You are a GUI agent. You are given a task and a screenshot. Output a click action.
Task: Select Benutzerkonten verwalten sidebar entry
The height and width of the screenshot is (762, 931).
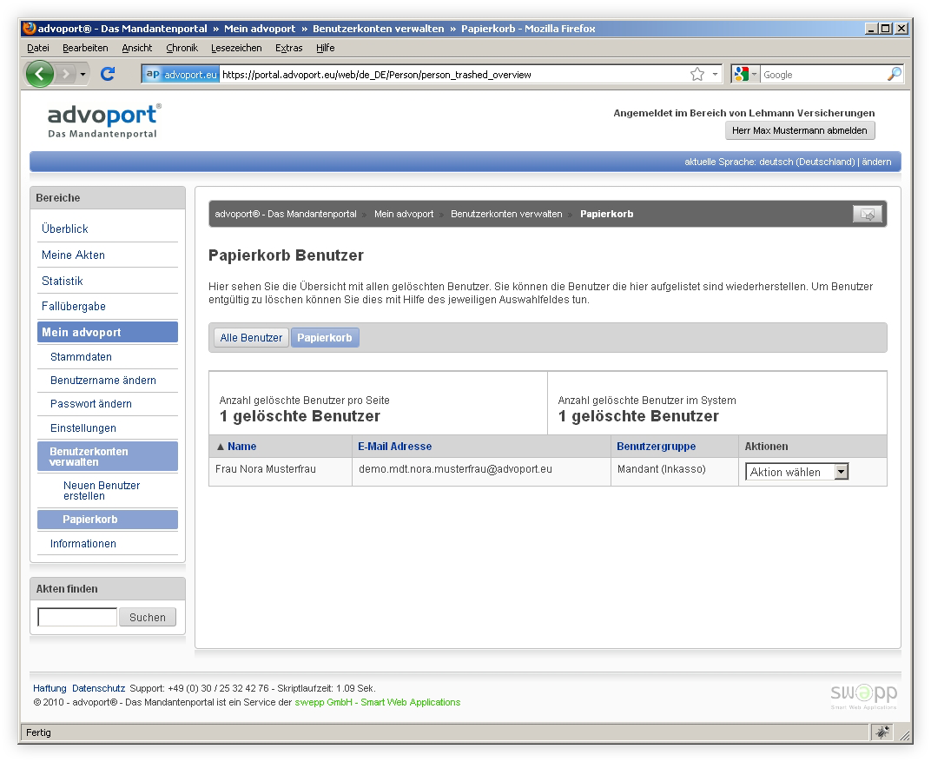pyautogui.click(x=108, y=456)
